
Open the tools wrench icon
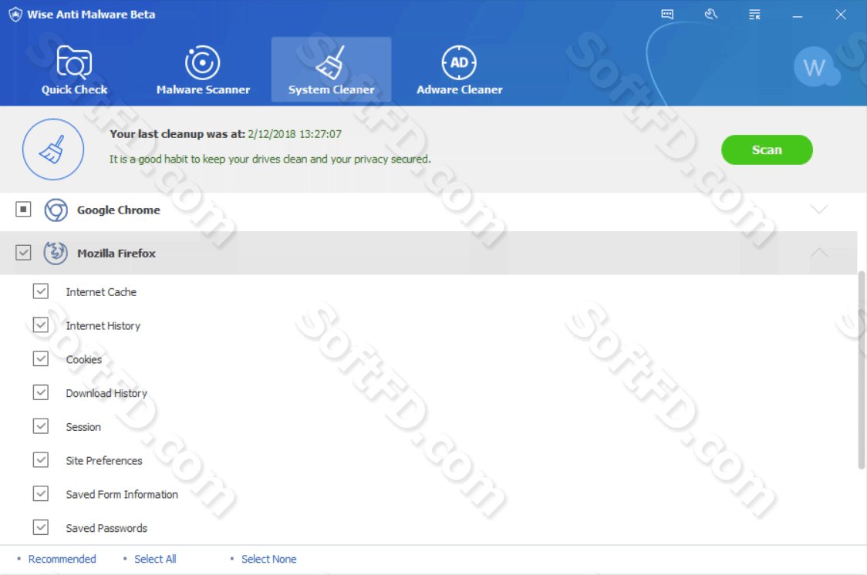711,15
